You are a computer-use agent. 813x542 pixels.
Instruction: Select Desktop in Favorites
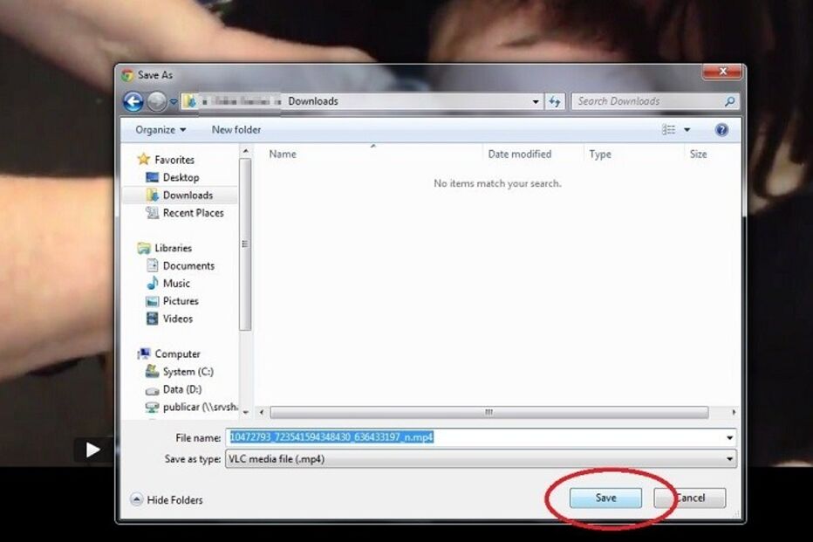pyautogui.click(x=181, y=177)
